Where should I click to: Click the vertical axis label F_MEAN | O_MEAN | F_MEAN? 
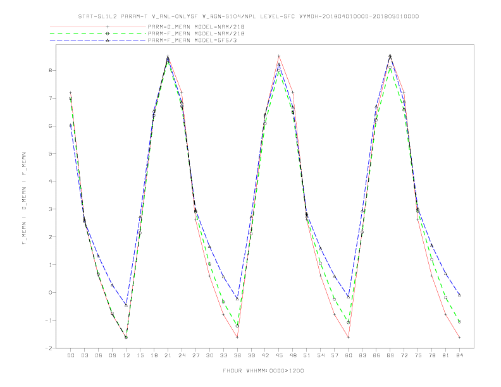24,199
